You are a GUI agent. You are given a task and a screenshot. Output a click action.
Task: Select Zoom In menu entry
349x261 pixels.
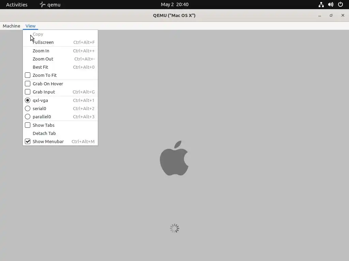(x=60, y=51)
